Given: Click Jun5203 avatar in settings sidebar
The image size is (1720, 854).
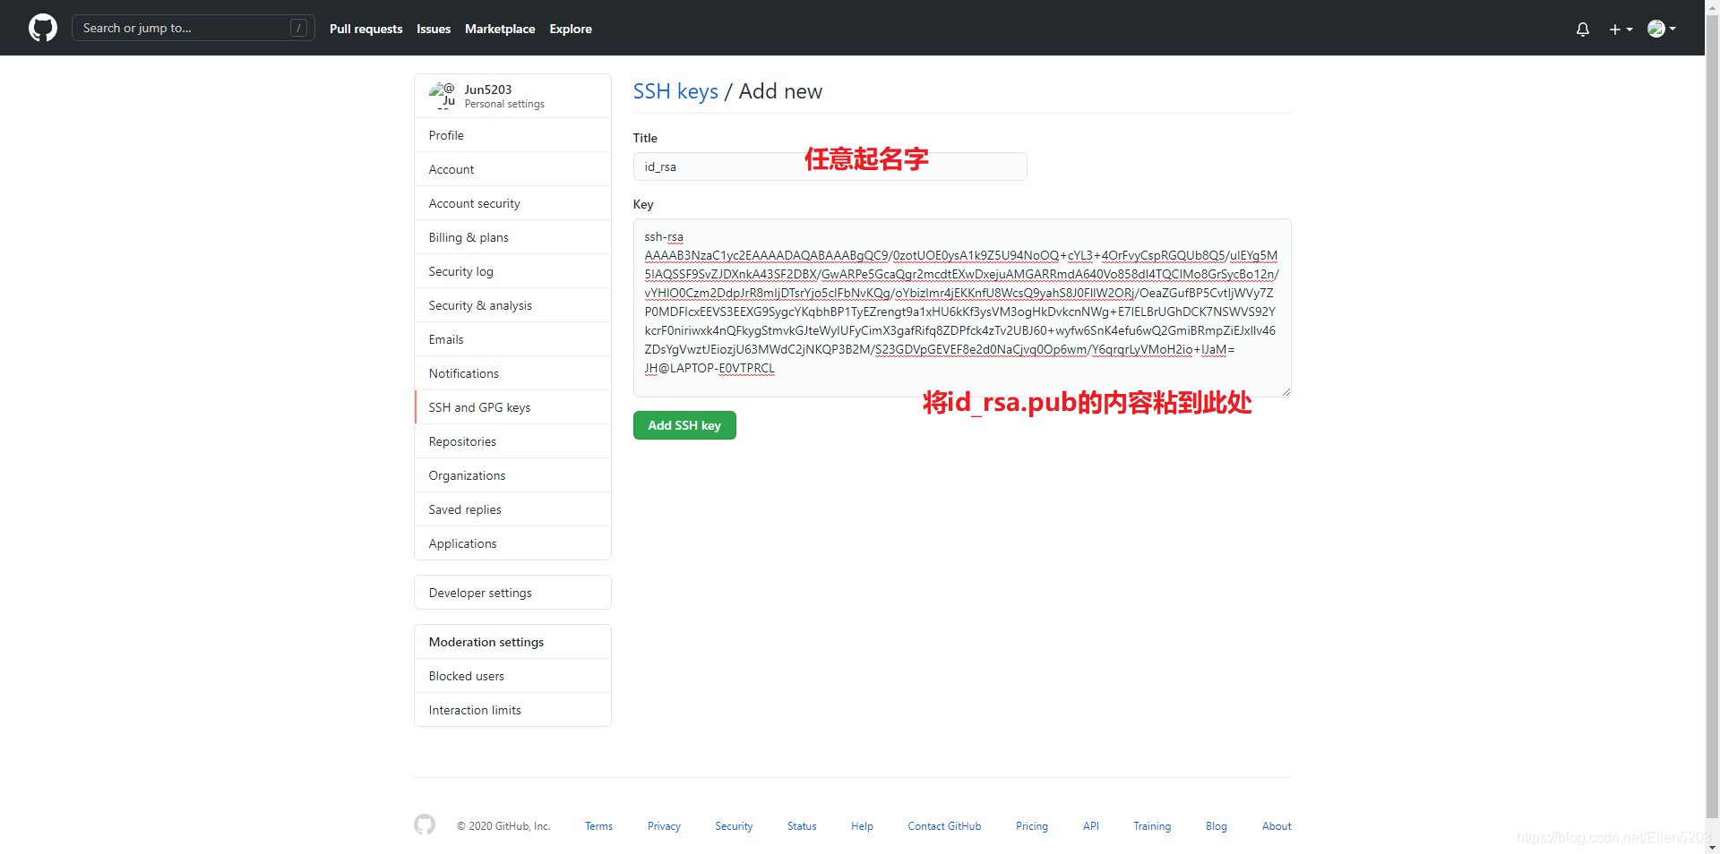Looking at the screenshot, I should (443, 95).
